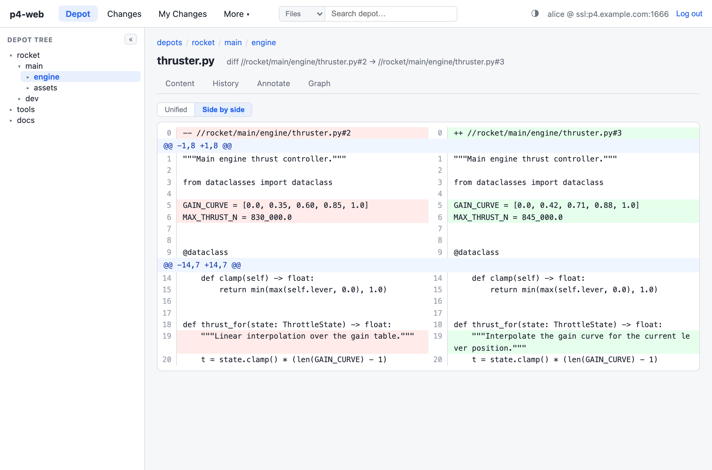Expand the docs depot arrow
Image resolution: width=712 pixels, height=470 pixels.
tap(11, 121)
